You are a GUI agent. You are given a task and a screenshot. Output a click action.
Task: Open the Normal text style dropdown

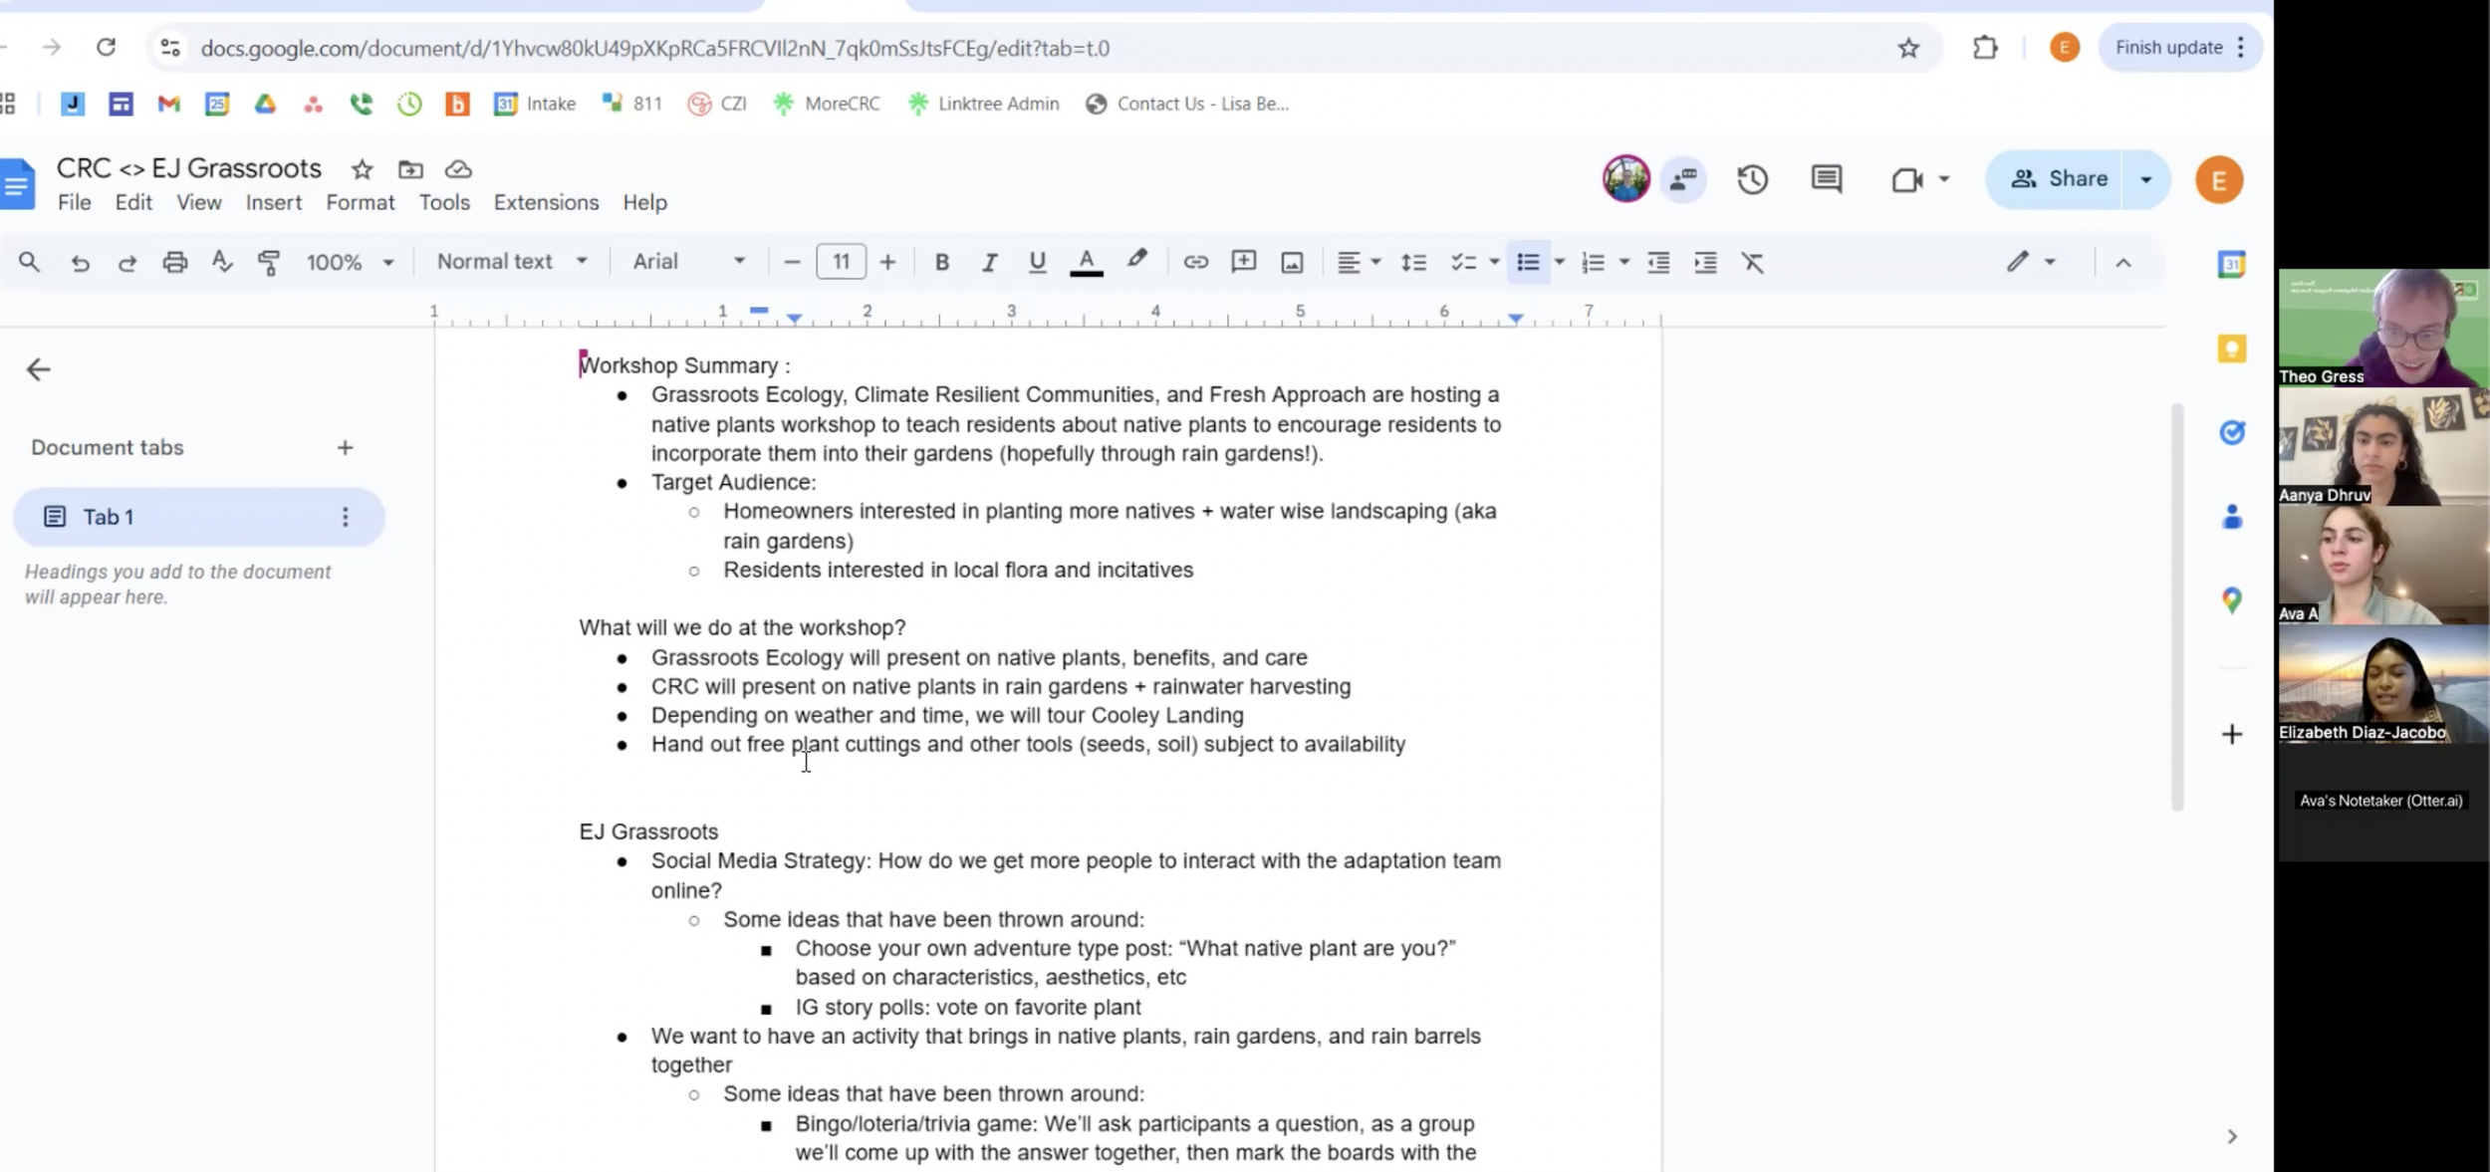pyautogui.click(x=512, y=262)
